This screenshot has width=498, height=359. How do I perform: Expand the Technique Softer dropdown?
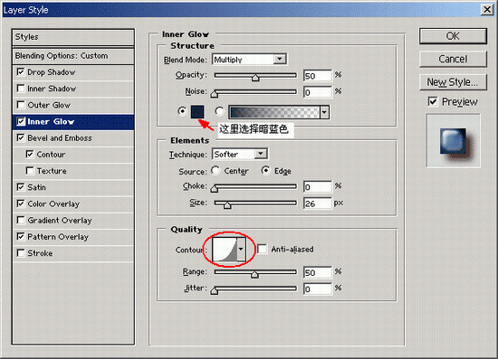(240, 154)
